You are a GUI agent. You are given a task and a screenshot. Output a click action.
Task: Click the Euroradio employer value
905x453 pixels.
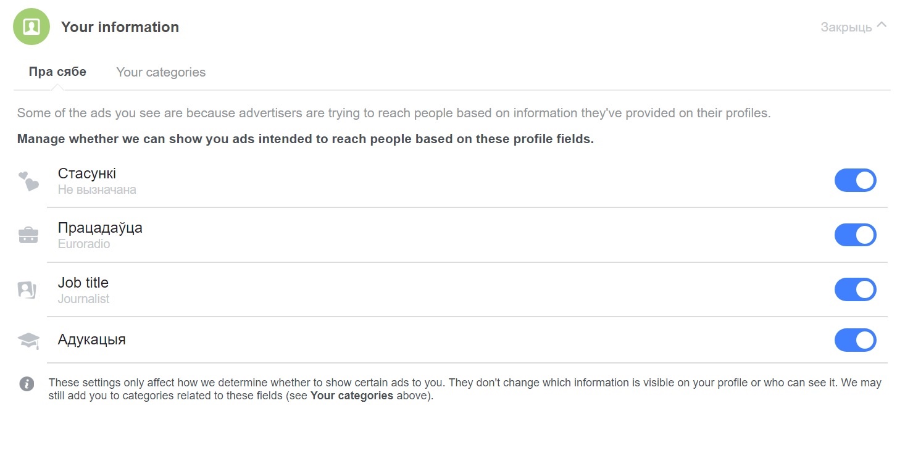coord(84,244)
